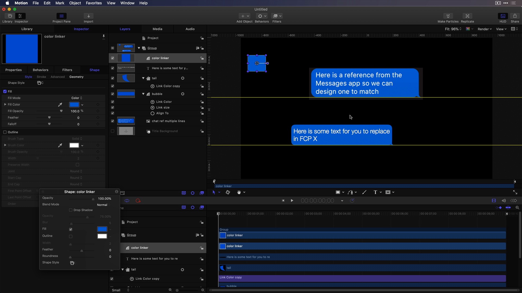522x293 pixels.
Task: Click the lock icon on tail layer
Action: 202,78
